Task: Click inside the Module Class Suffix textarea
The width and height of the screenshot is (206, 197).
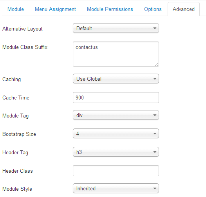Action: (x=116, y=54)
